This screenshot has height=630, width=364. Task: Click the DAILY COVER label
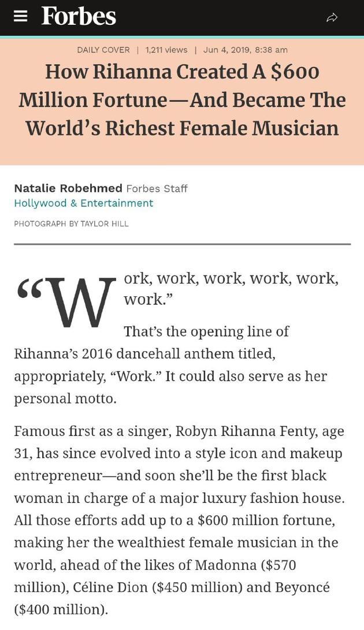click(103, 50)
